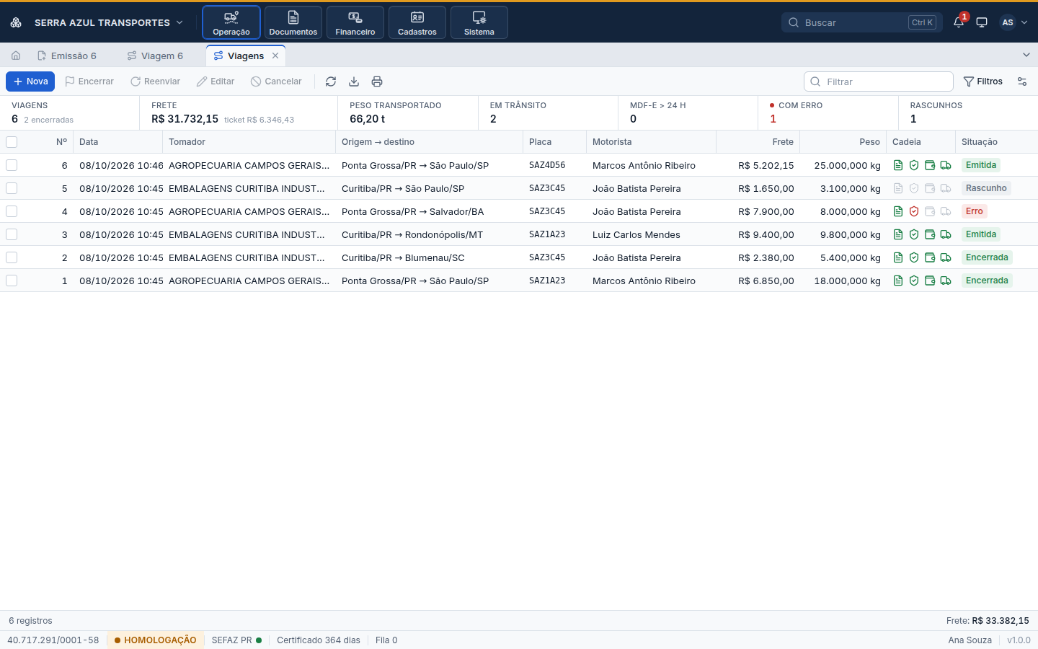The width and height of the screenshot is (1038, 649).
Task: Open the Filtros filter panel
Action: 983,81
